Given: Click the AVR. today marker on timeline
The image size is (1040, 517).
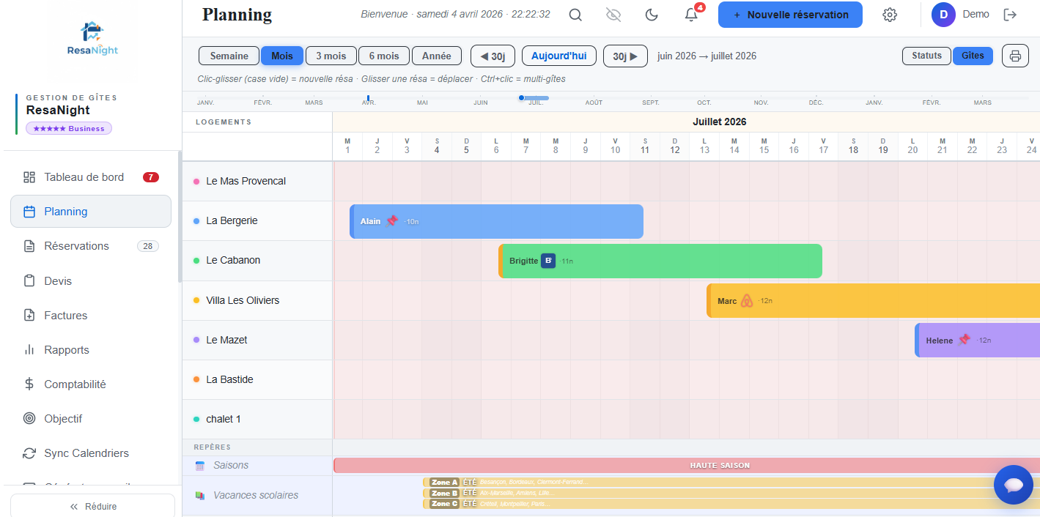Looking at the screenshot, I should 369,98.
